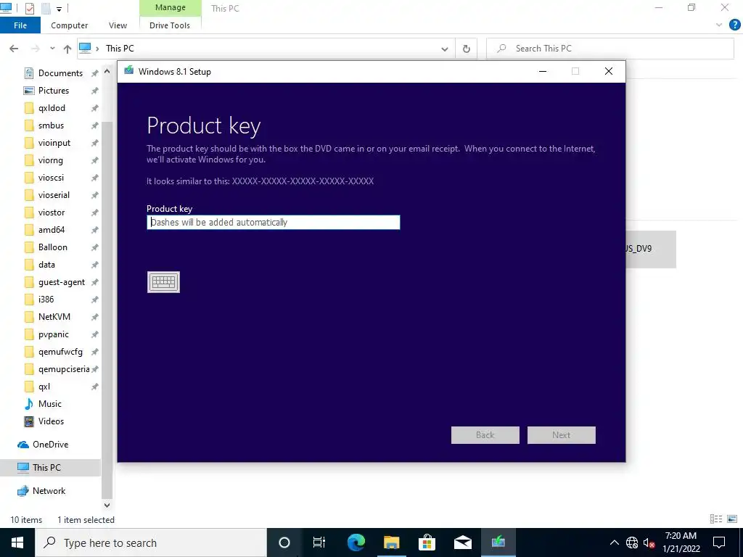Open the Quick Access Toolbar dropdown
The height and width of the screenshot is (557, 743).
[59, 9]
